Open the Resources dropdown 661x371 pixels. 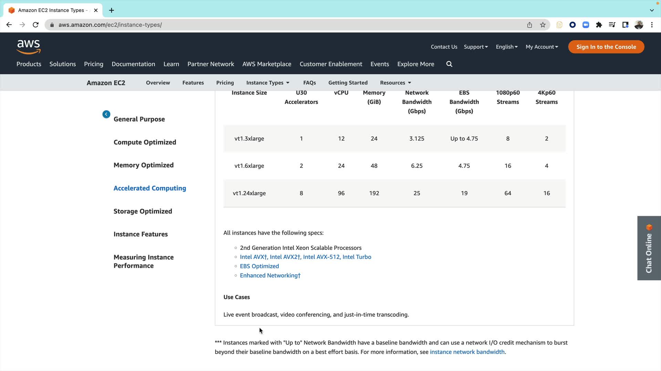coord(396,83)
